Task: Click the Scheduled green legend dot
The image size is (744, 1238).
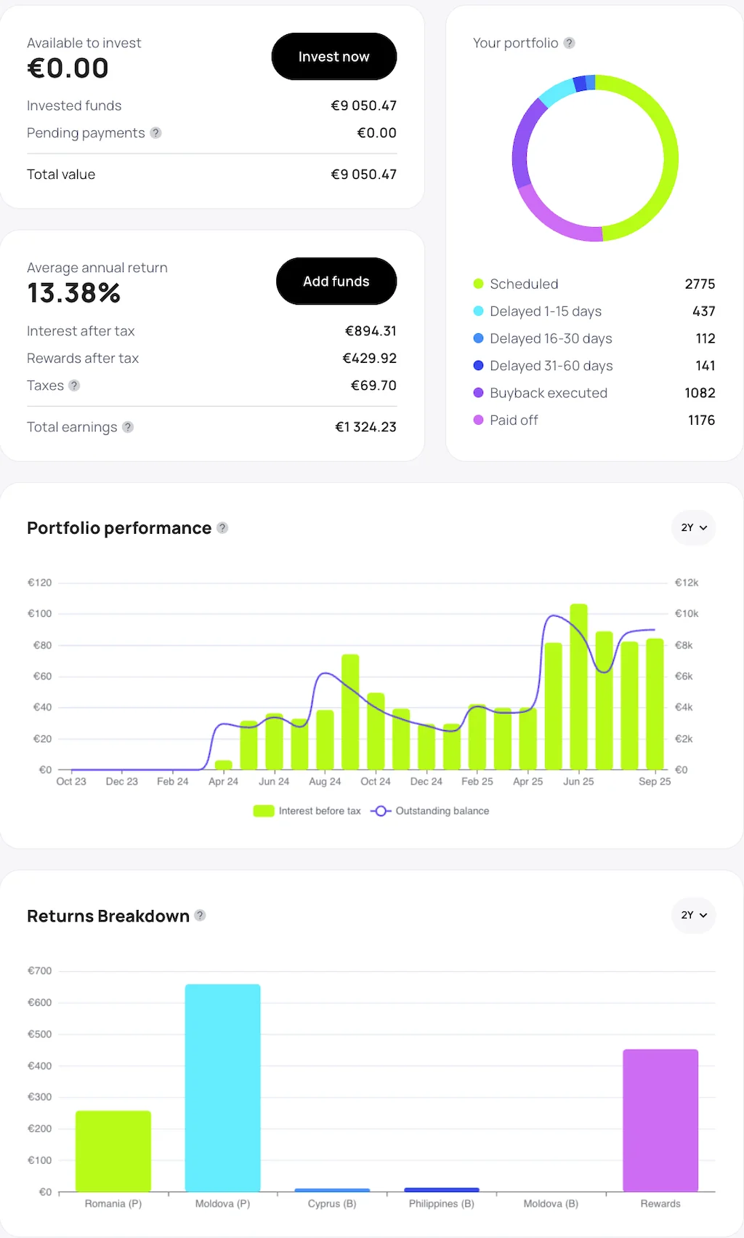Action: tap(478, 284)
